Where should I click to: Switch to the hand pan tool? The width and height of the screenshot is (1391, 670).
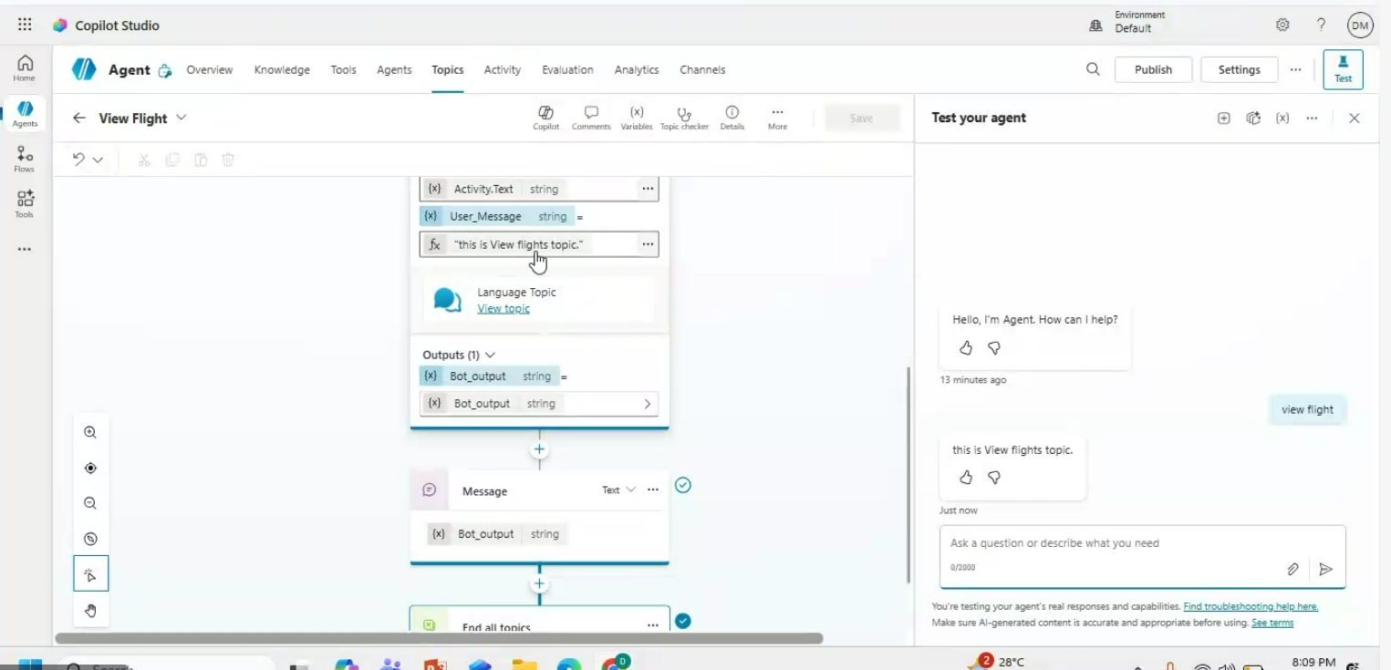[x=90, y=611]
